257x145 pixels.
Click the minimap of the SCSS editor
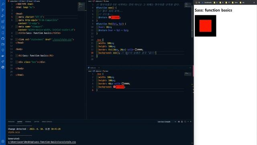(188, 5)
